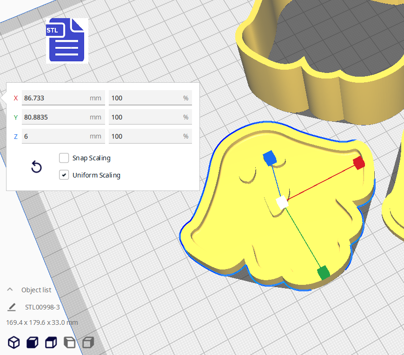Click the STL file icon
Viewport: 404px width, 355px height.
[x=67, y=40]
